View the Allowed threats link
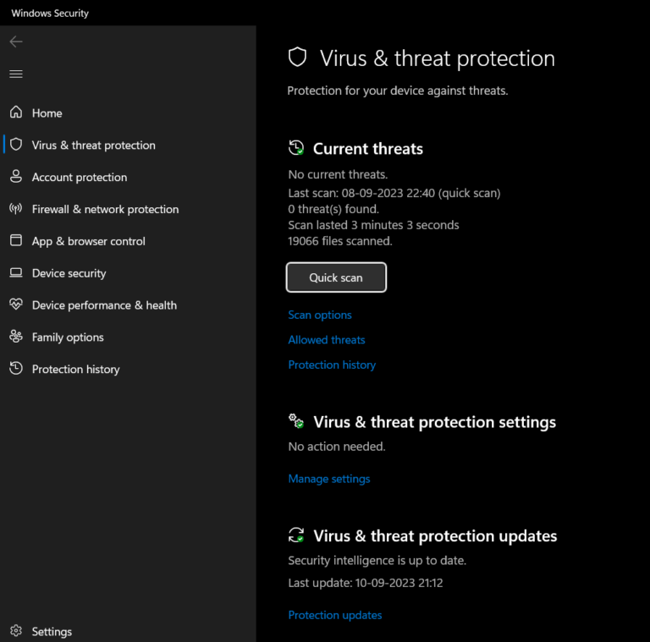650x642 pixels. (327, 340)
